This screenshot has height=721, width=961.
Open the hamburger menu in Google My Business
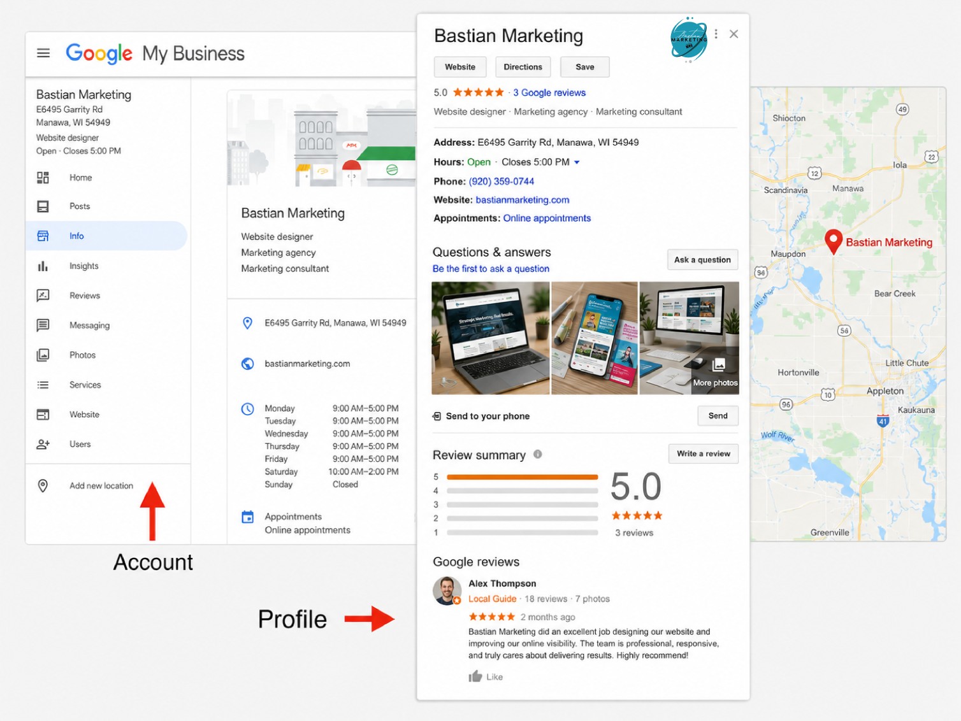click(43, 53)
